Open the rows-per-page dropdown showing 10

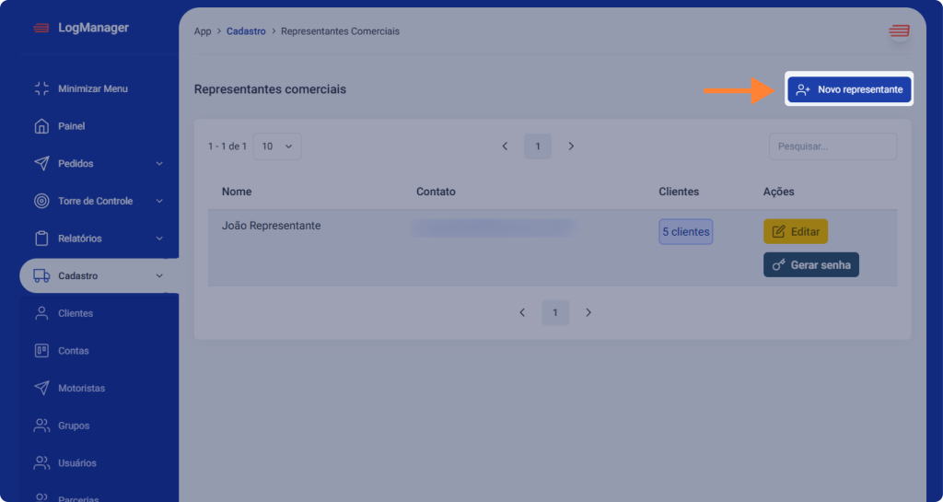276,146
